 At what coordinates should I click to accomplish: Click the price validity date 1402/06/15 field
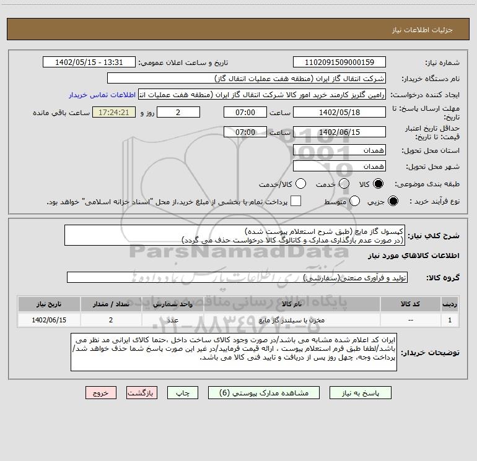[339, 132]
